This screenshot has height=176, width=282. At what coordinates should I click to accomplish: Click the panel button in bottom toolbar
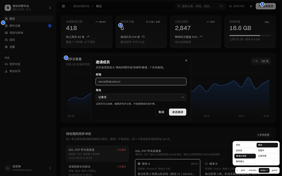click(x=274, y=170)
